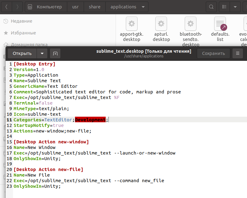Click the new document tab icon
Screen dimensions: 247x198
pyautogui.click(x=55, y=53)
